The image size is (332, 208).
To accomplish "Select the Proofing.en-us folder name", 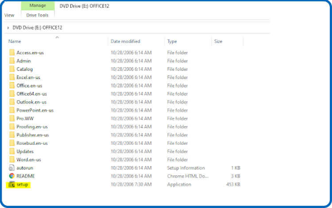I will tap(32, 127).
